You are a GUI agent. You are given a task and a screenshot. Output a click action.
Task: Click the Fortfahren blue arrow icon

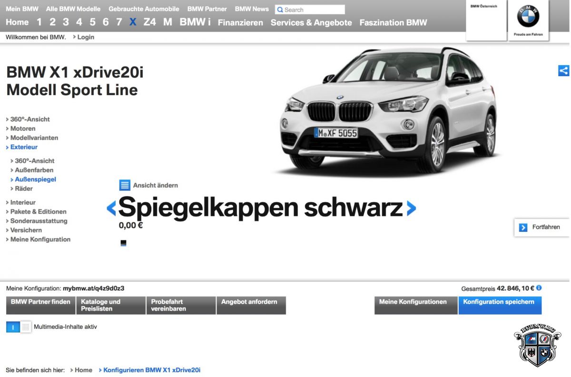pos(523,228)
